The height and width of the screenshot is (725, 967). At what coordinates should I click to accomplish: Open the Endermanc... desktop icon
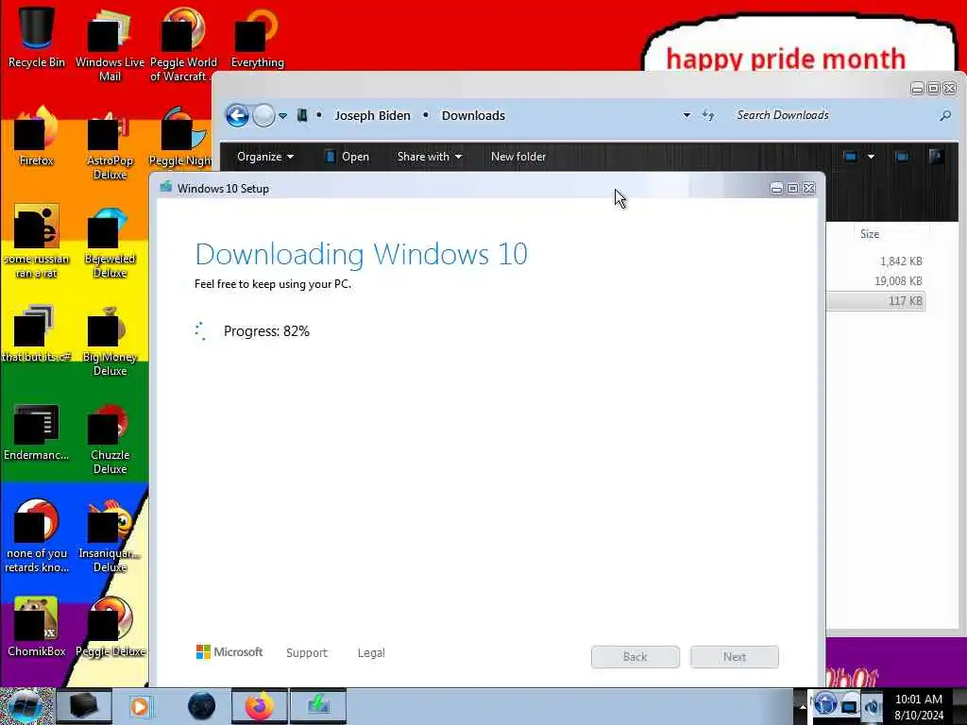coord(37,430)
